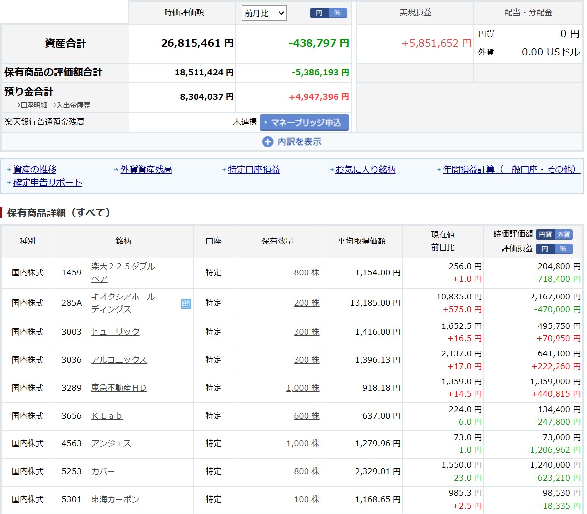Click the arrow icon before 外貨資産残高
Viewport: 587px width, 514px height.
[116, 170]
